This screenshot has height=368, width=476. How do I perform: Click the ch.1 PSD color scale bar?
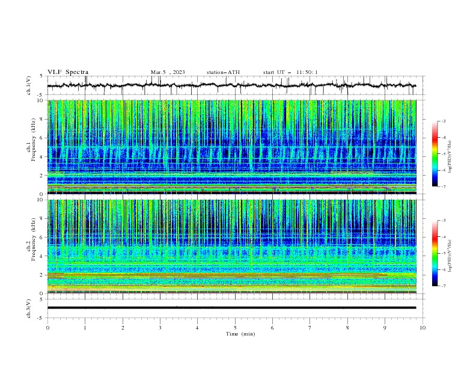(435, 154)
